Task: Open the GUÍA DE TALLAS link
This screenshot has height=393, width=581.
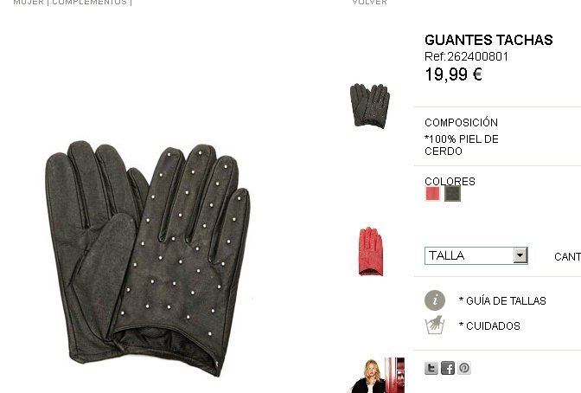Action: [502, 300]
